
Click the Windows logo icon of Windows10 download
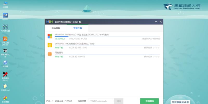[50, 36]
